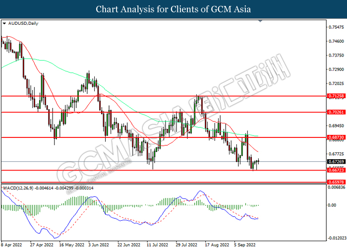Select the 0.70261 price level label
Image resolution: width=347 pixels, height=248 pixels.
[x=336, y=112]
